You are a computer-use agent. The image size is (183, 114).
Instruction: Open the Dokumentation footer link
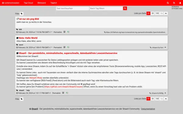tap(148, 109)
